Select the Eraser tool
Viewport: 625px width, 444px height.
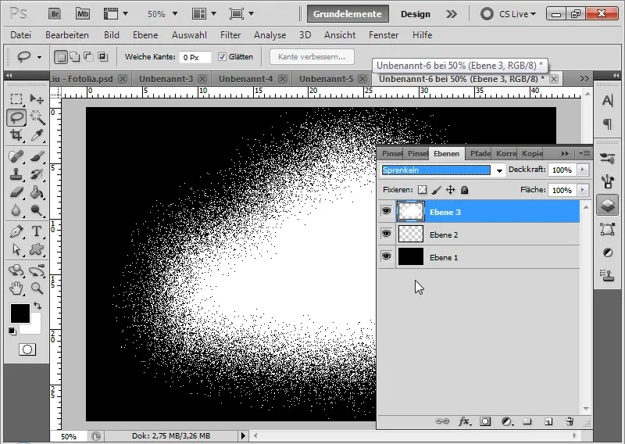tap(16, 192)
